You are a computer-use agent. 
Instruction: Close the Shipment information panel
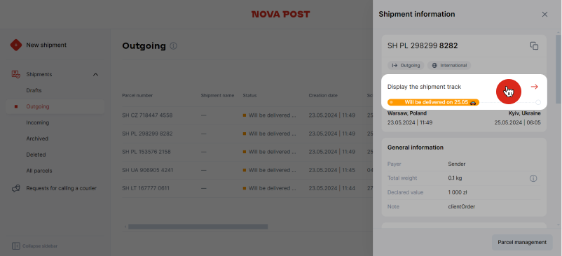(x=544, y=14)
